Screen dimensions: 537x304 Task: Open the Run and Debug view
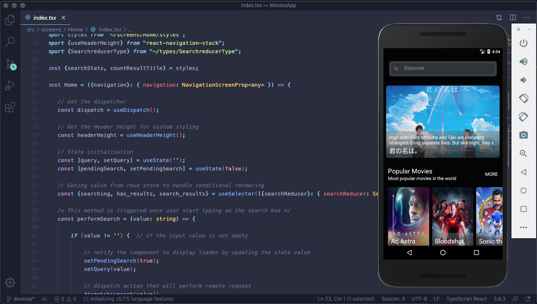[x=10, y=85]
